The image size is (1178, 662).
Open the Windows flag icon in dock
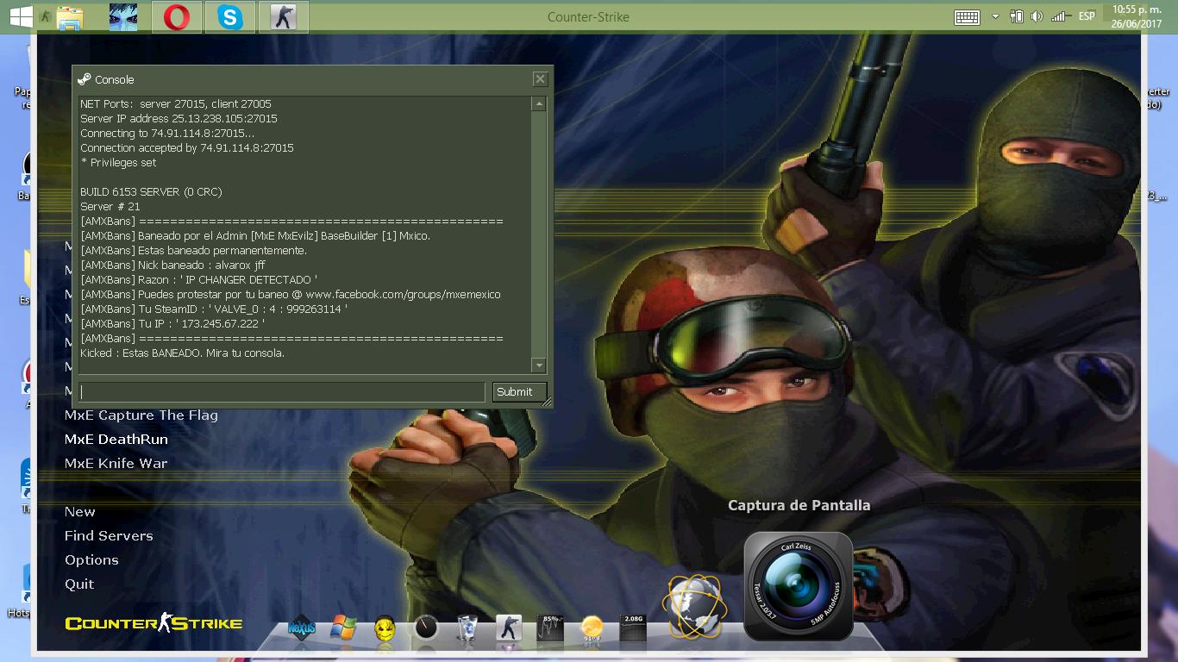(342, 628)
